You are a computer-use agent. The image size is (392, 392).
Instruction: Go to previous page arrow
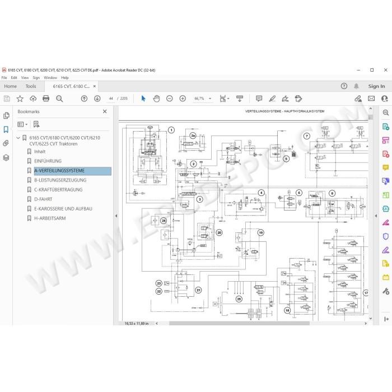(x=84, y=99)
